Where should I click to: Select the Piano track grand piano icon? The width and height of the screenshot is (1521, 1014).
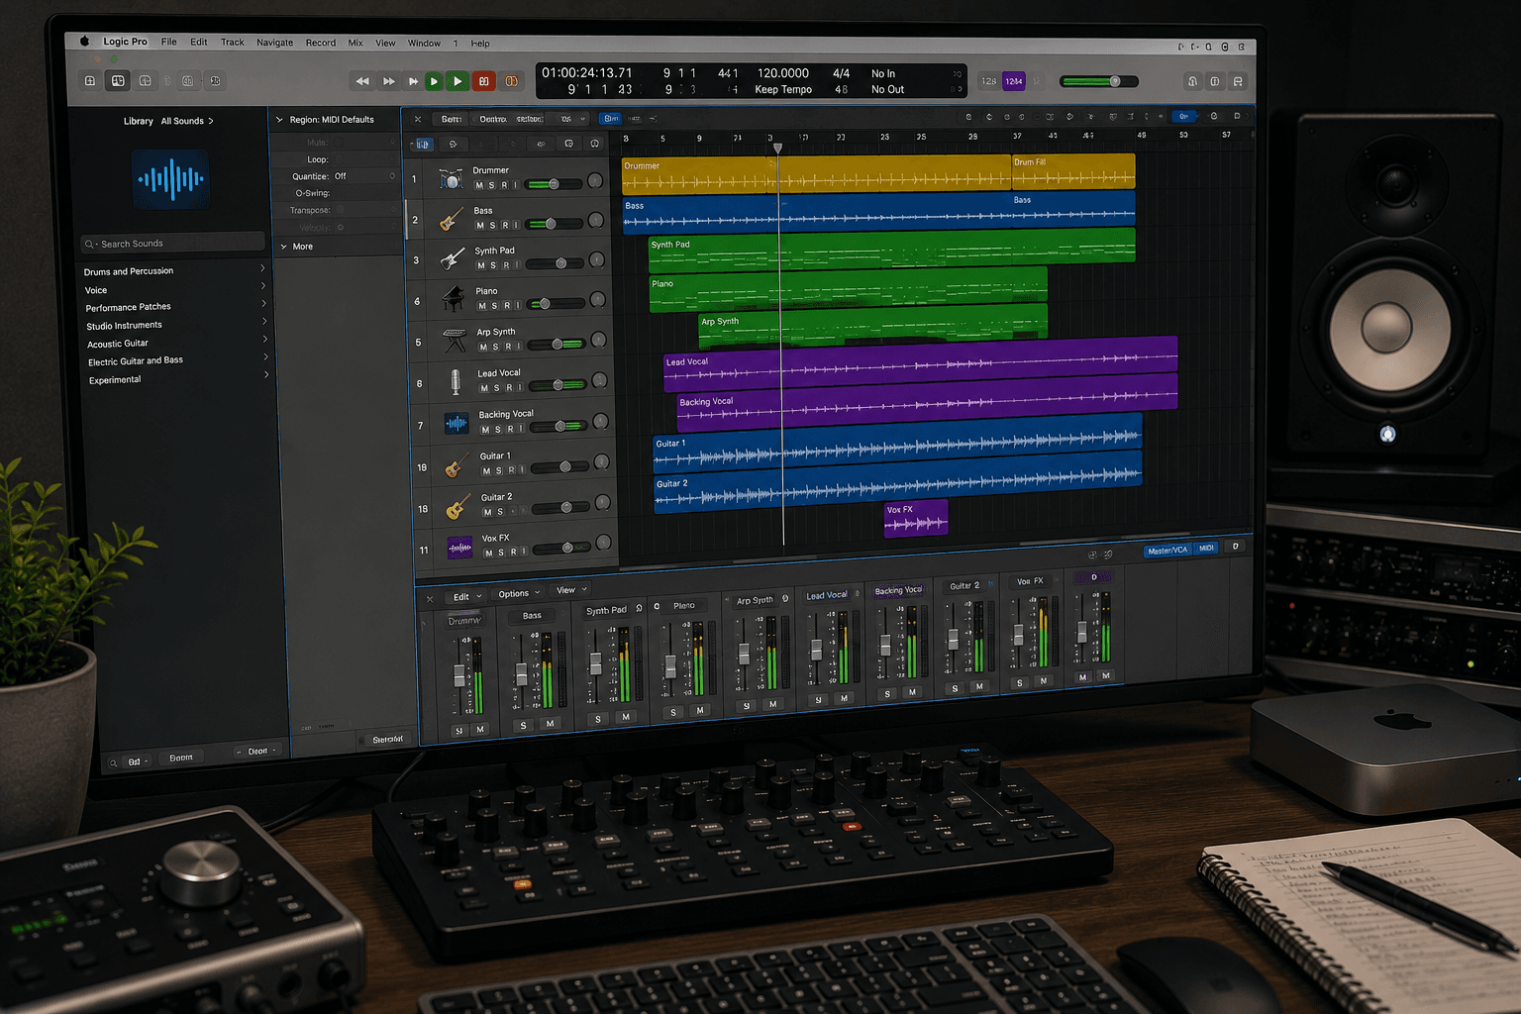(454, 299)
